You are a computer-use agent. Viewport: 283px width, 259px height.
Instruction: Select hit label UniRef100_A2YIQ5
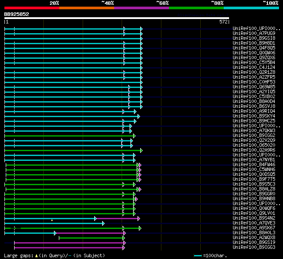point(254,91)
